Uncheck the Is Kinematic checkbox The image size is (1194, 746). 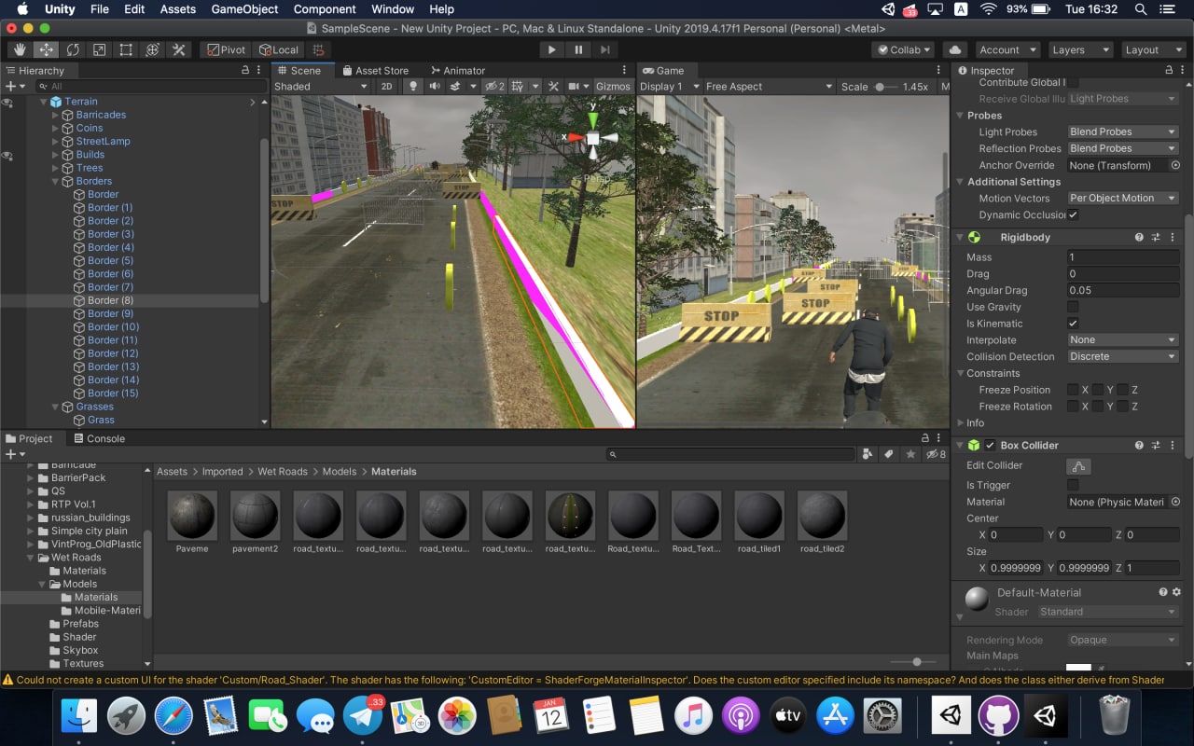(1073, 324)
